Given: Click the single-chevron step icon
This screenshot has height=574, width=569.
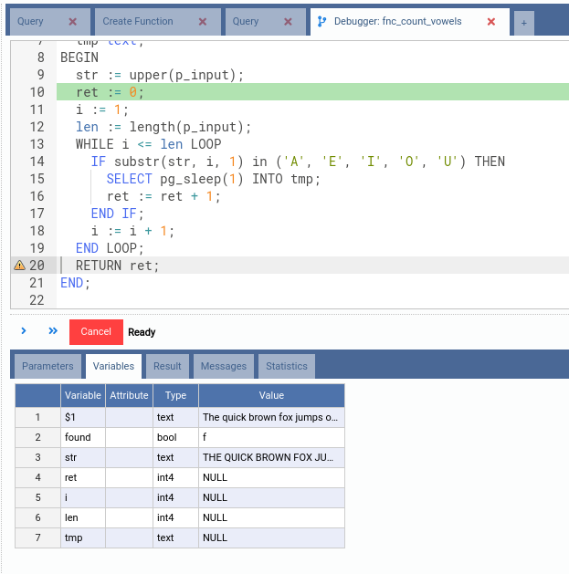Looking at the screenshot, I should (24, 331).
